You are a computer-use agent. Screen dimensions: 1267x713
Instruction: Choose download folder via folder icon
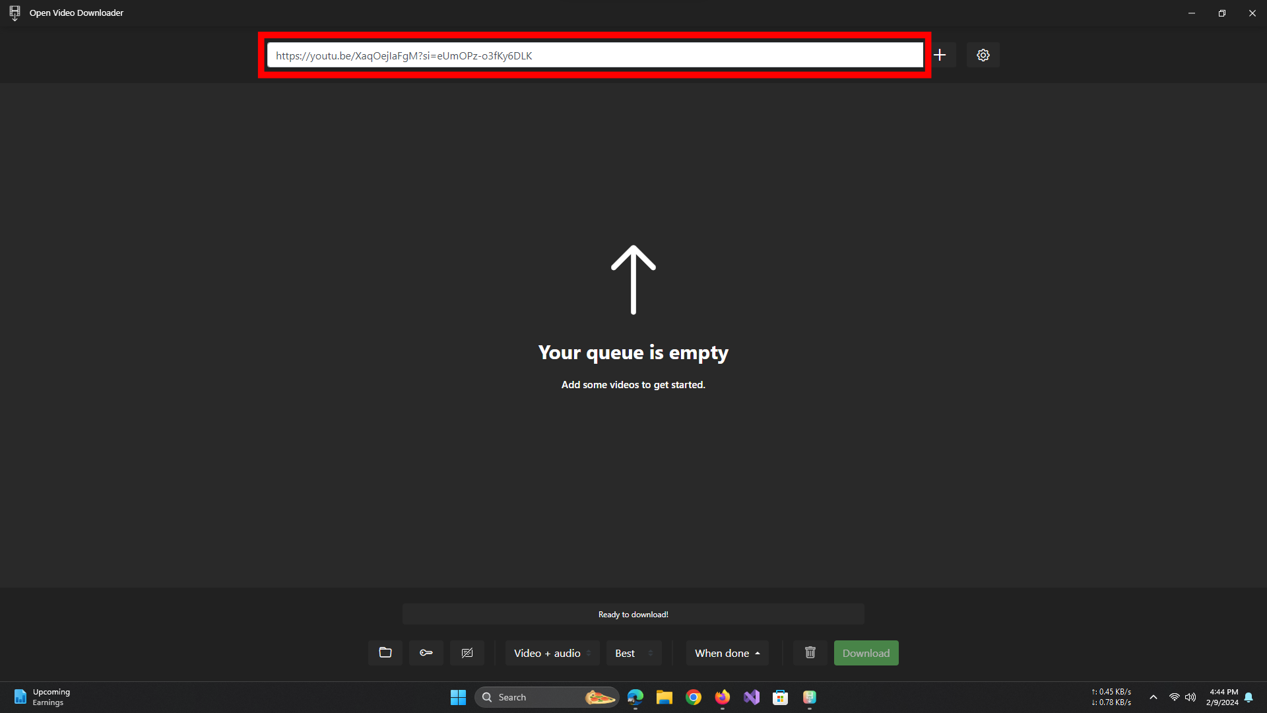pyautogui.click(x=385, y=653)
